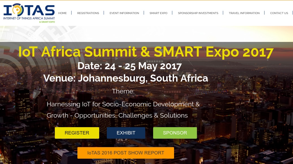View the TRAVEL INFORMATION page
Image resolution: width=293 pixels, height=164 pixels.
coord(244,13)
